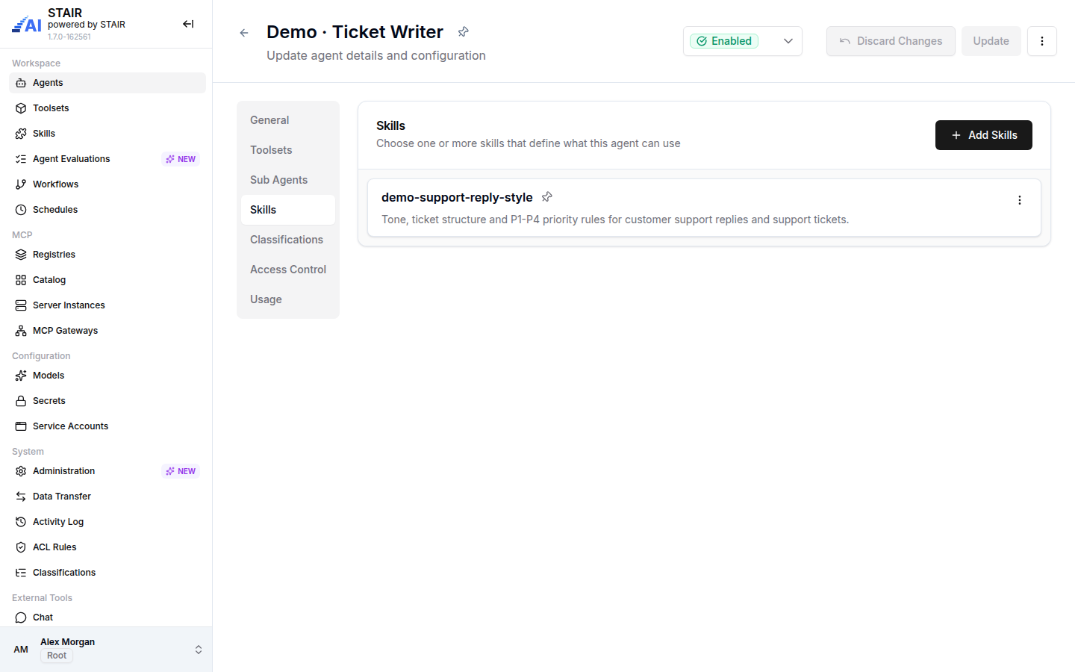View the Usage tab
The image size is (1075, 672).
tap(288, 299)
